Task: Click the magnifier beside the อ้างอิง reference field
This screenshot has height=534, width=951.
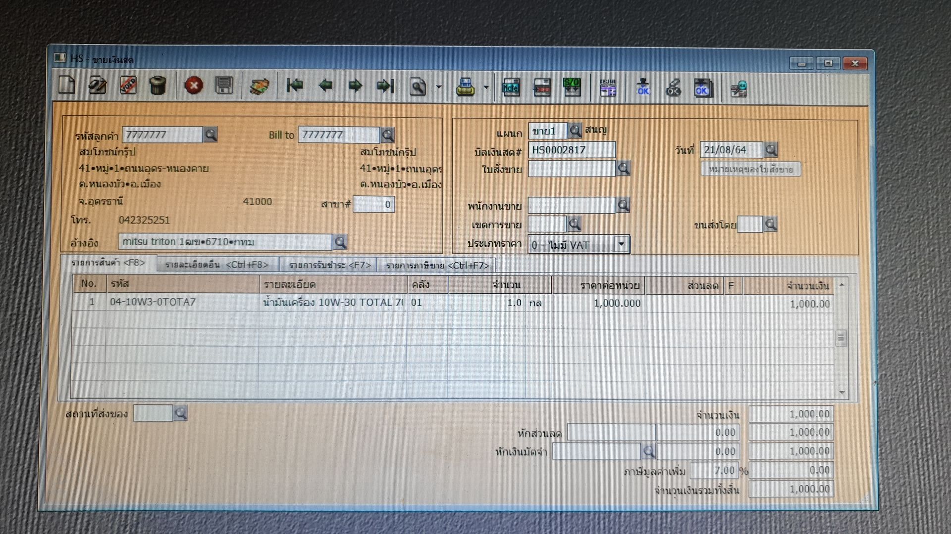Action: [340, 242]
